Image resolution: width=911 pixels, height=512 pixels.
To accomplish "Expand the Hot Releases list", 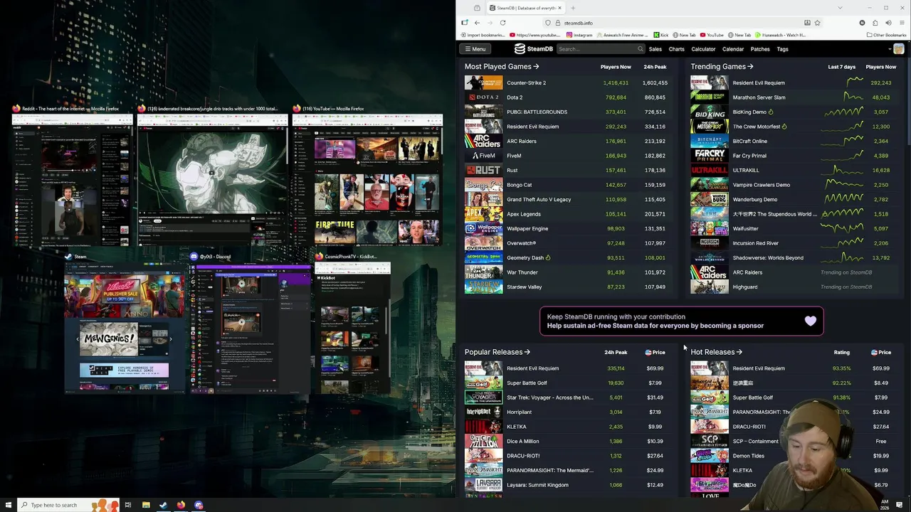I will 716,352.
